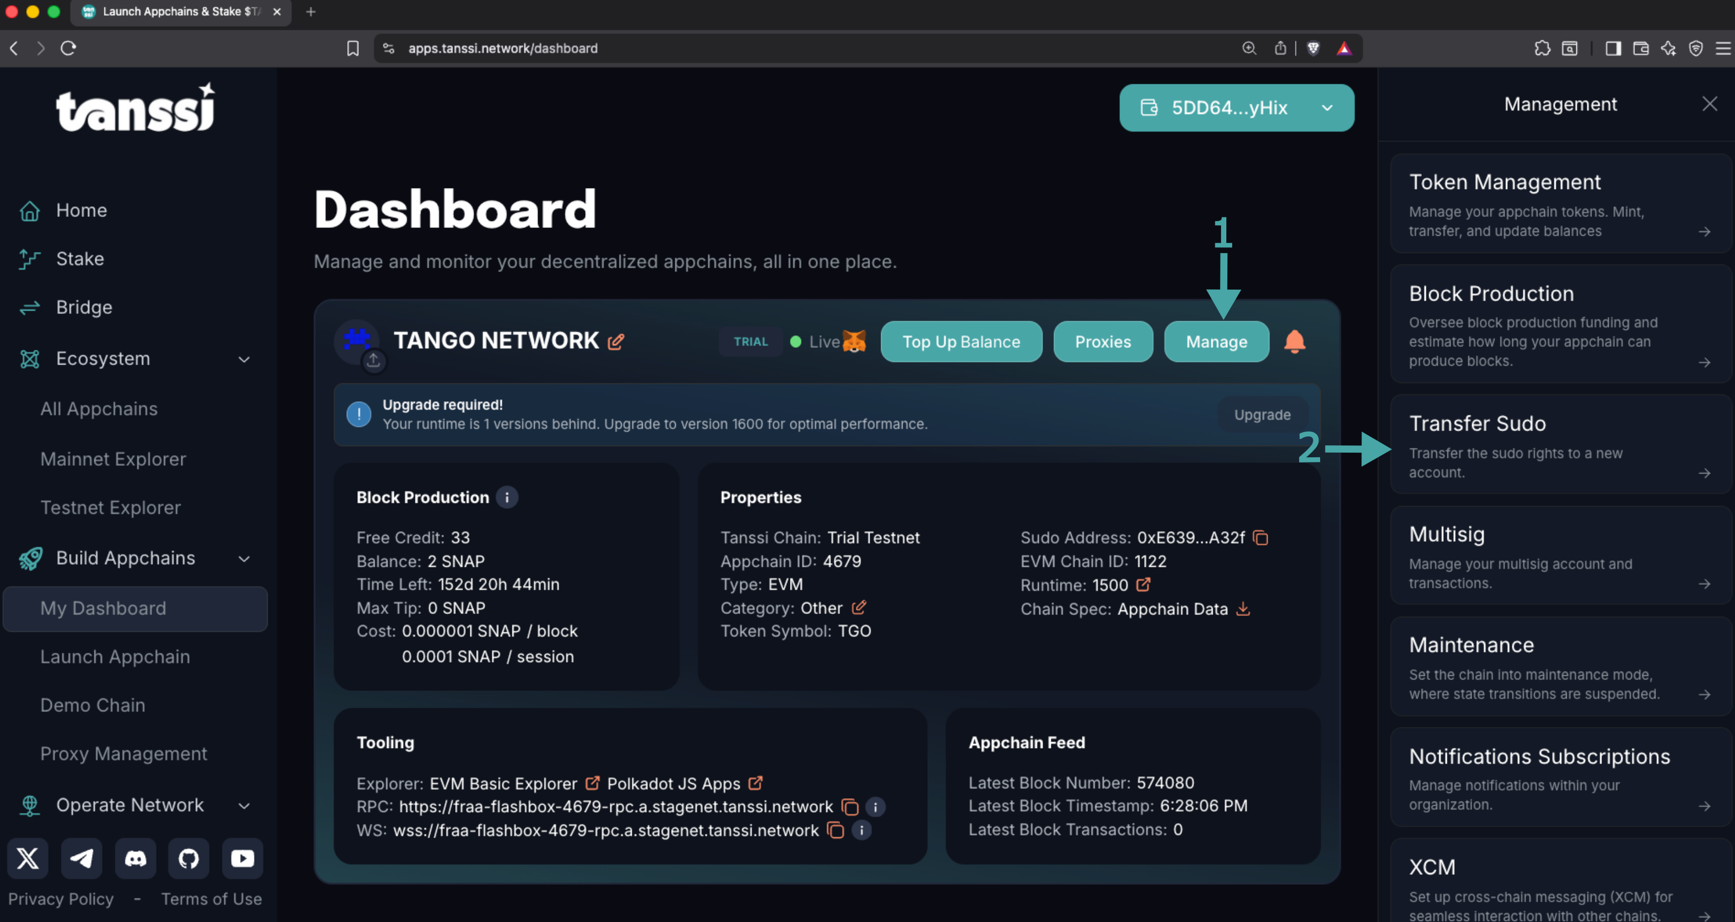Close the Management panel

[x=1709, y=104]
